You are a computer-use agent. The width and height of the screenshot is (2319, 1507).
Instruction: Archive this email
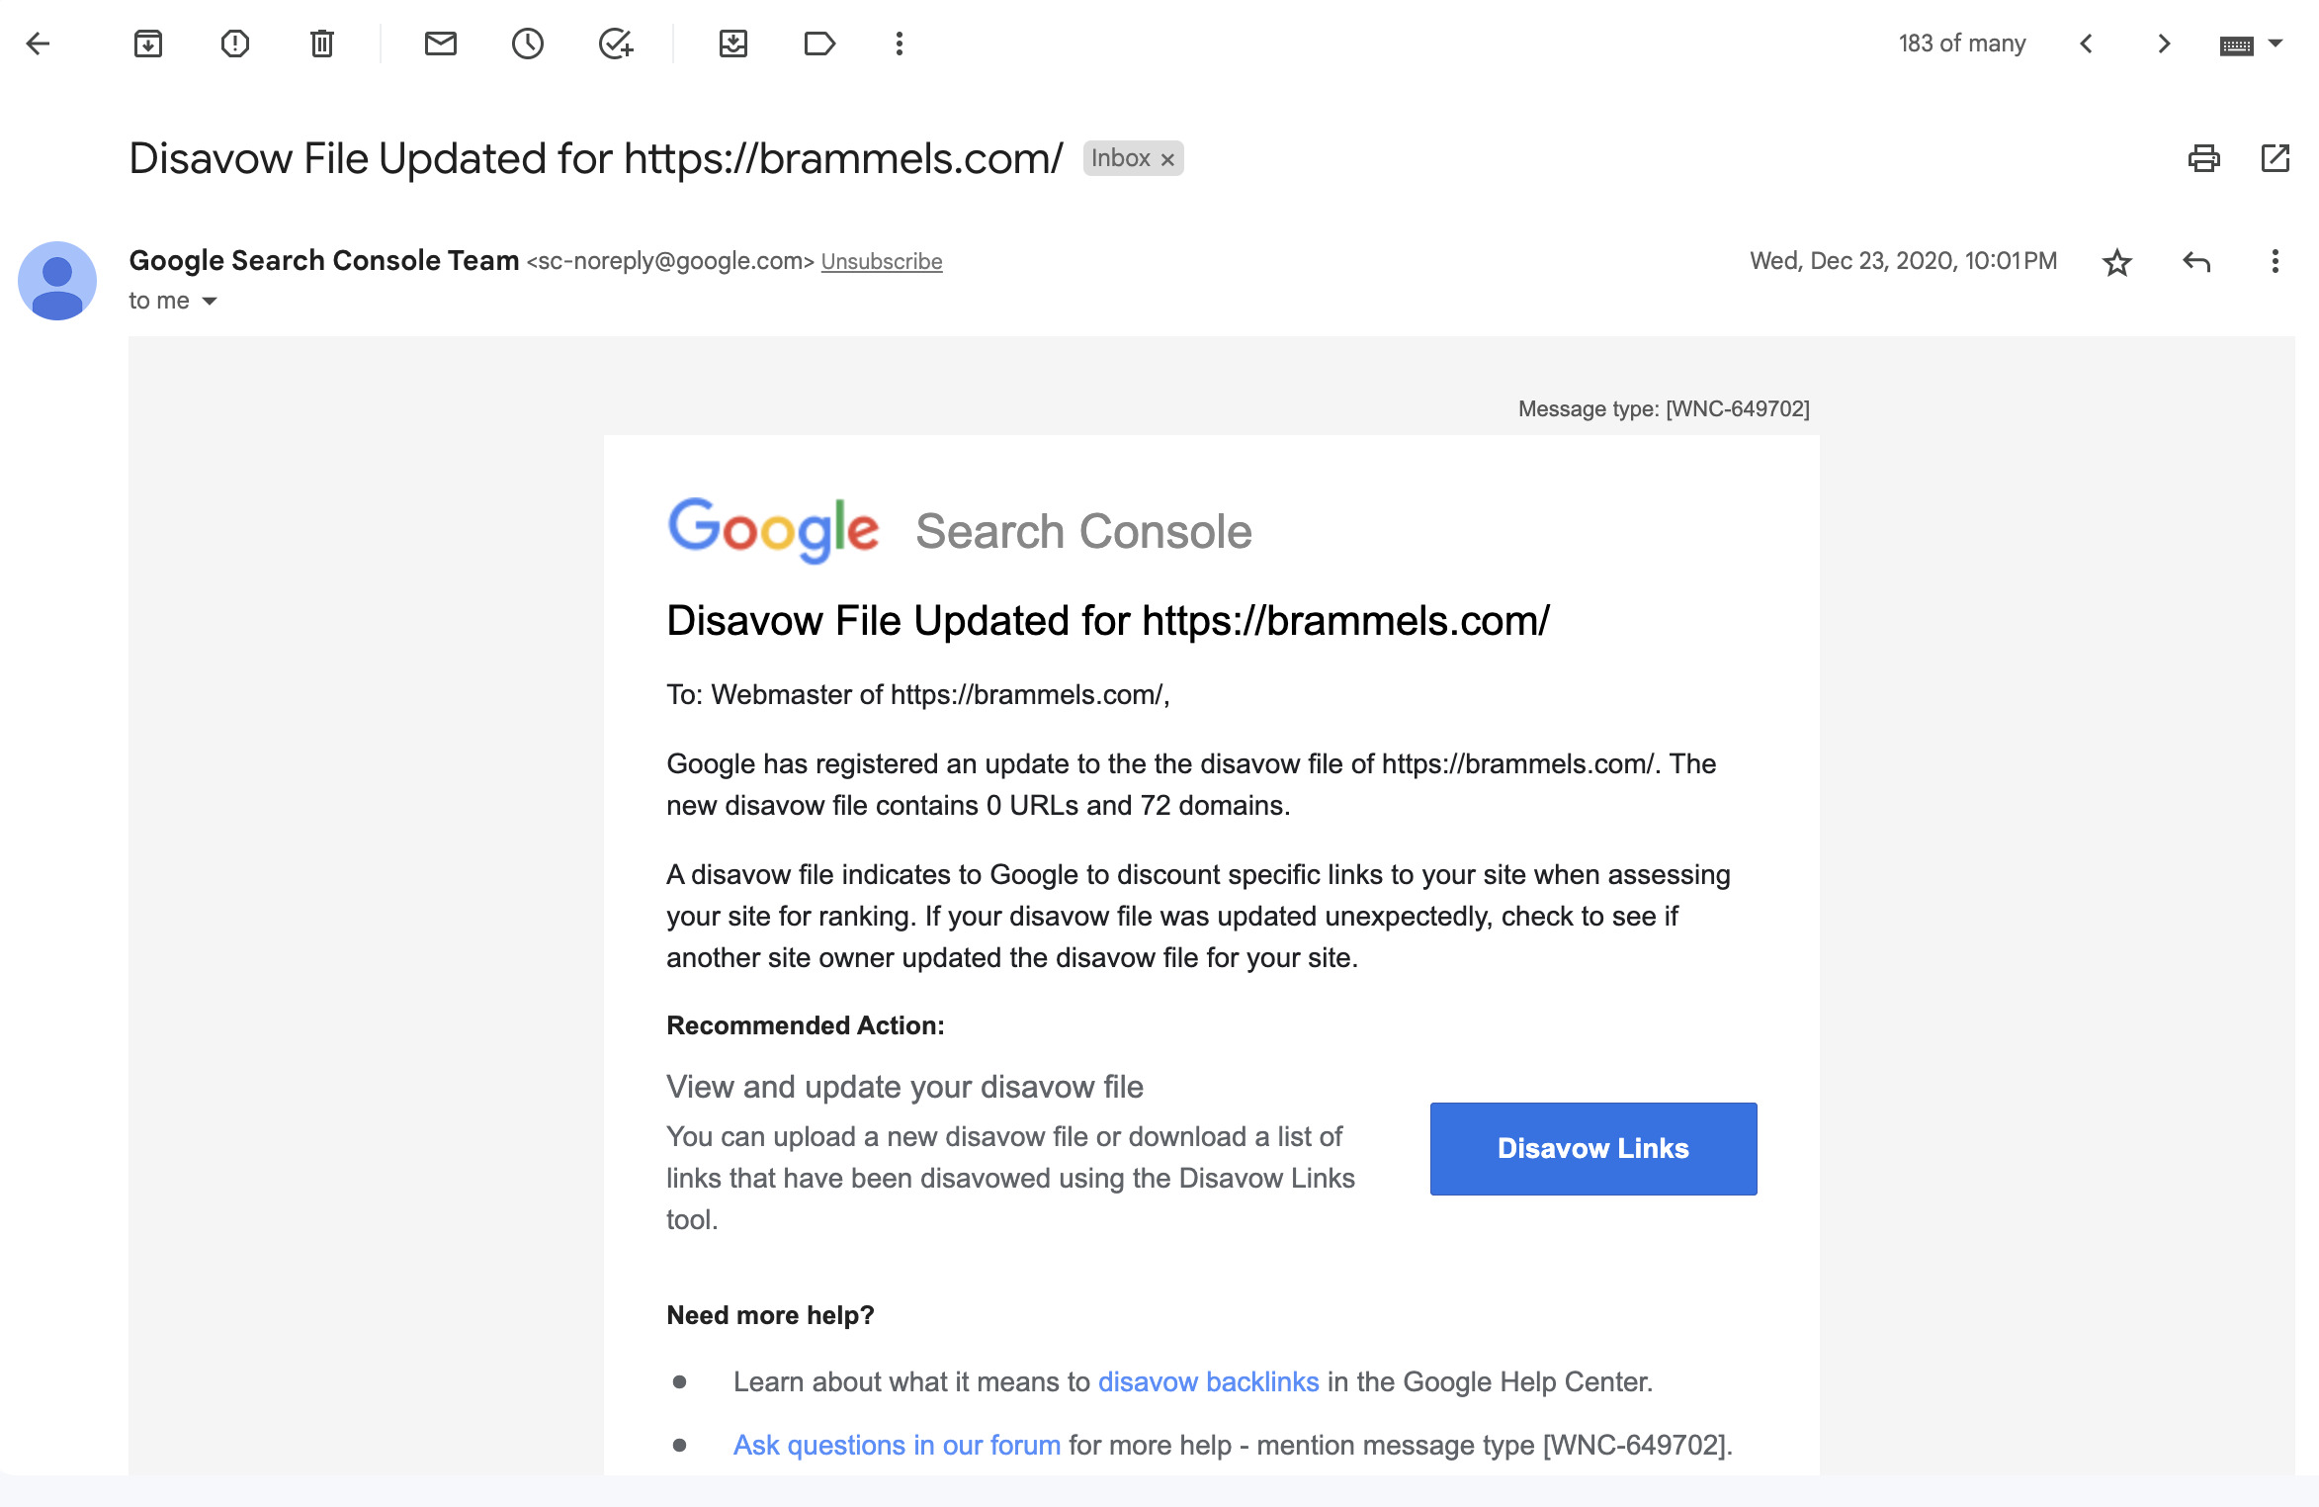(148, 44)
